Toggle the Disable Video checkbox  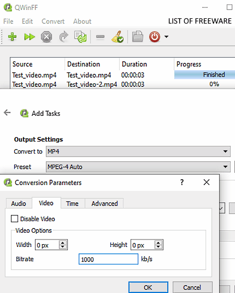15,219
